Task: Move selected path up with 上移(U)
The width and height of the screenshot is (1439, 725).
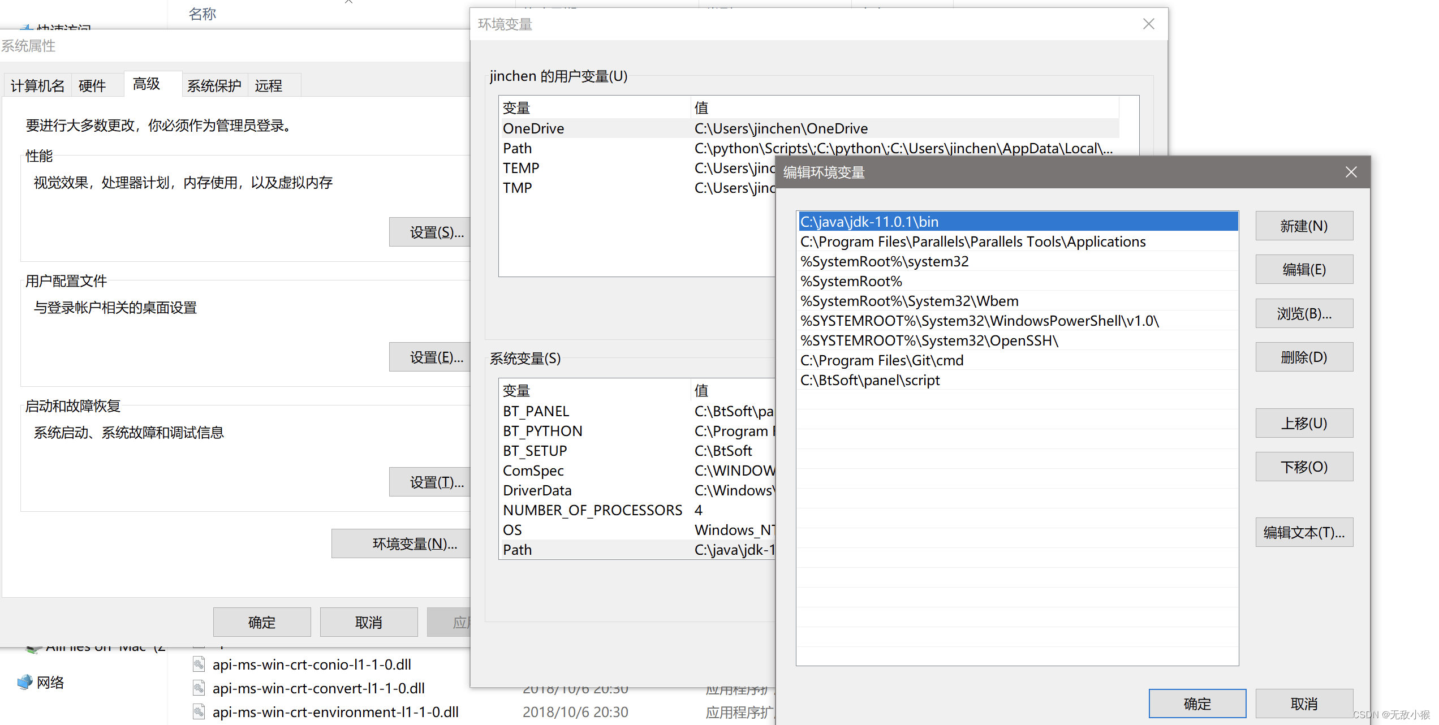Action: pyautogui.click(x=1304, y=422)
